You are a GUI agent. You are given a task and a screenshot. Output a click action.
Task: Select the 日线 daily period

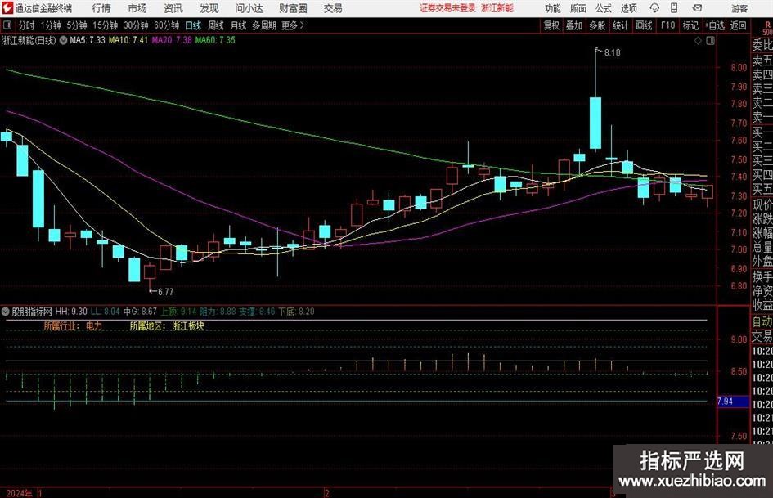click(193, 25)
